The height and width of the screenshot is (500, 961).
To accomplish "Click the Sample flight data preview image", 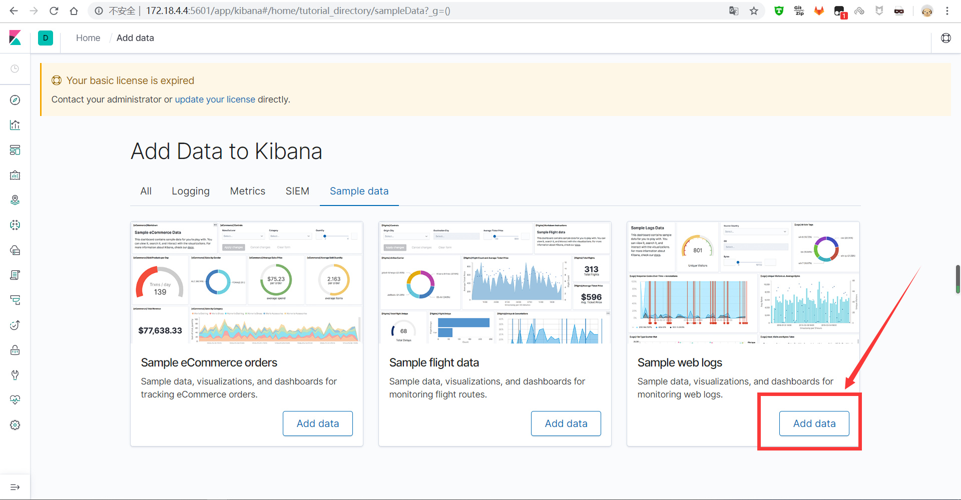I will click(x=495, y=282).
